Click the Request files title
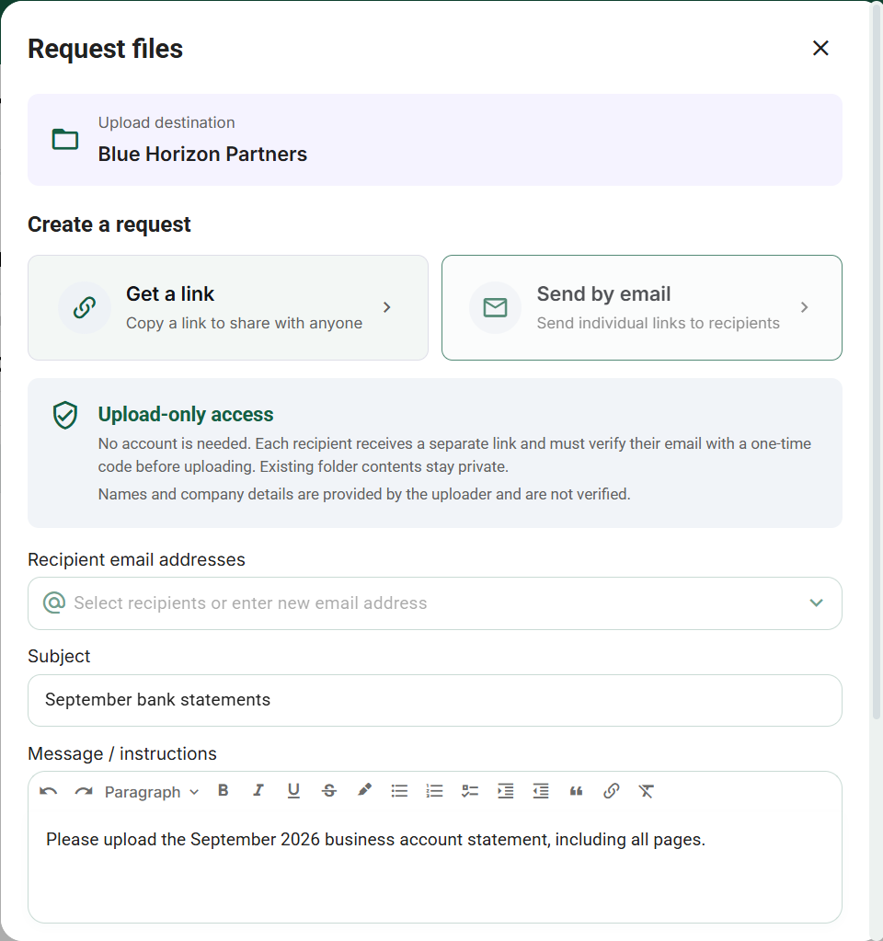Viewport: 883px width, 941px height. (x=105, y=49)
